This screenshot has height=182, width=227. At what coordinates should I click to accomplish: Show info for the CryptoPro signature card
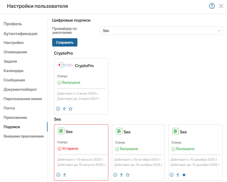click(x=58, y=109)
